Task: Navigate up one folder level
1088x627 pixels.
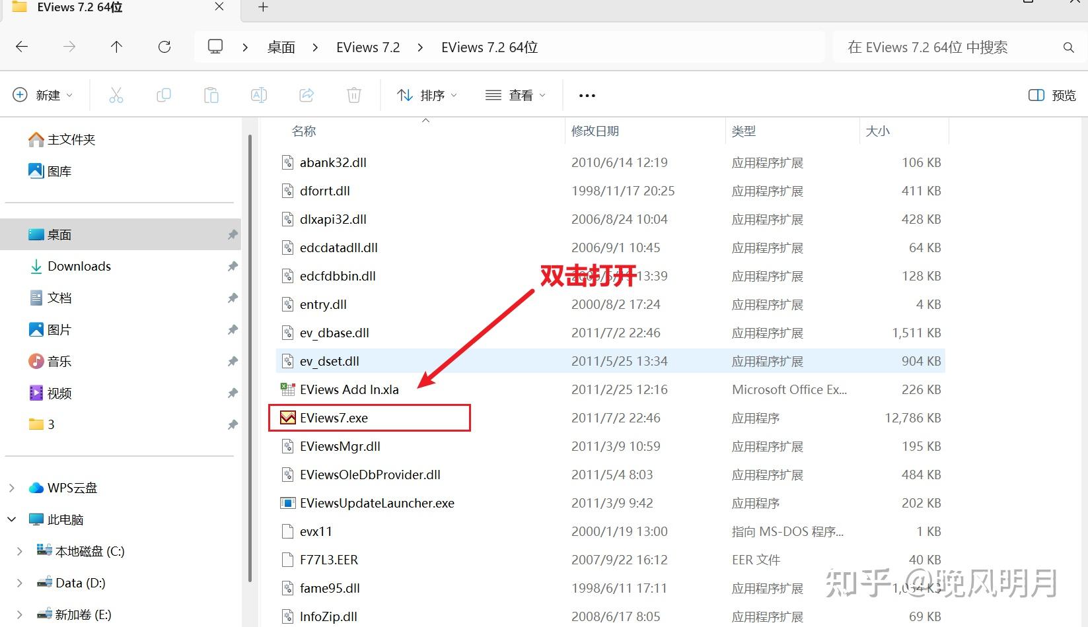Action: (x=116, y=46)
